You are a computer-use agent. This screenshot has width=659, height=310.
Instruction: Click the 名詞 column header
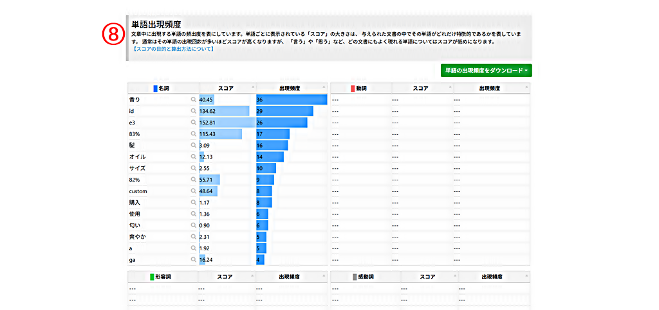click(x=163, y=89)
